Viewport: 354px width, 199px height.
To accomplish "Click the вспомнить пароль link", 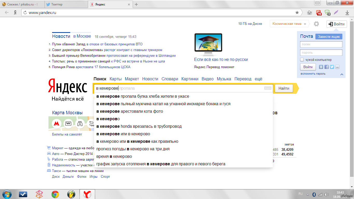I will pyautogui.click(x=313, y=74).
